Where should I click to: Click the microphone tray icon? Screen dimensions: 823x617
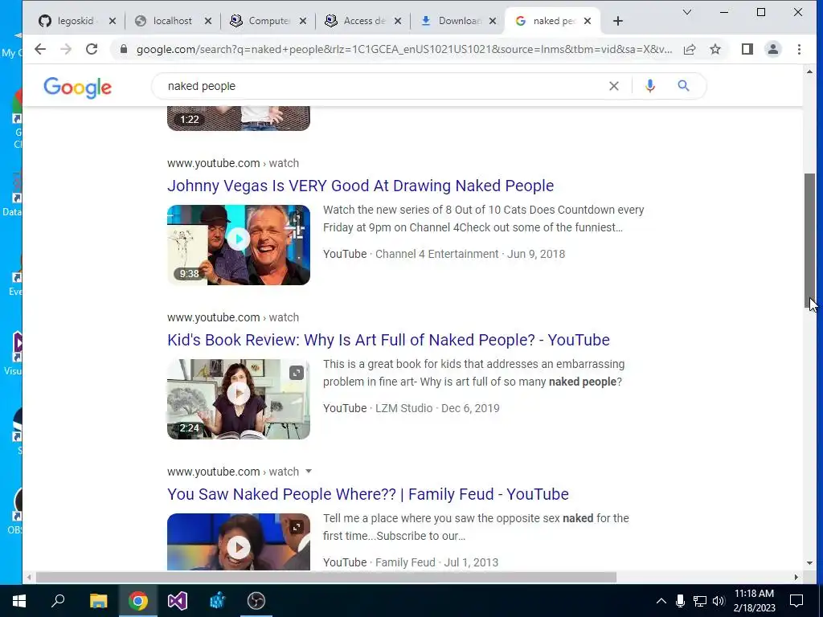[680, 601]
